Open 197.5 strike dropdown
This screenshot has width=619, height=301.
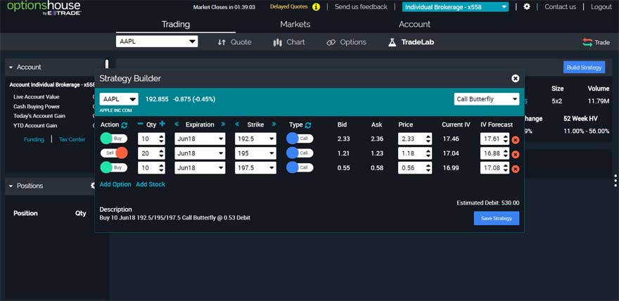tap(255, 167)
